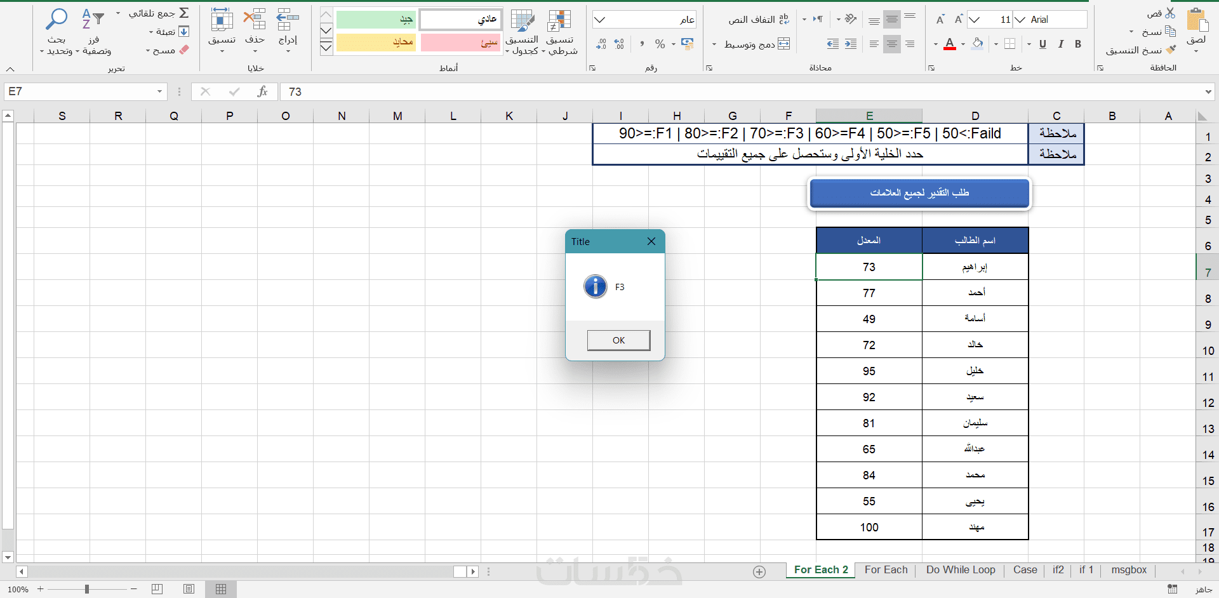Open the msgbox sheet tab
The image size is (1219, 598).
[x=1129, y=570]
